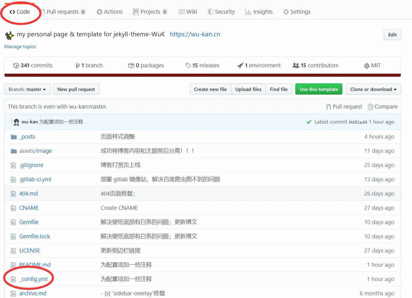Image resolution: width=412 pixels, height=298 pixels.
Task: Open the 15 releases page
Action: click(202, 65)
